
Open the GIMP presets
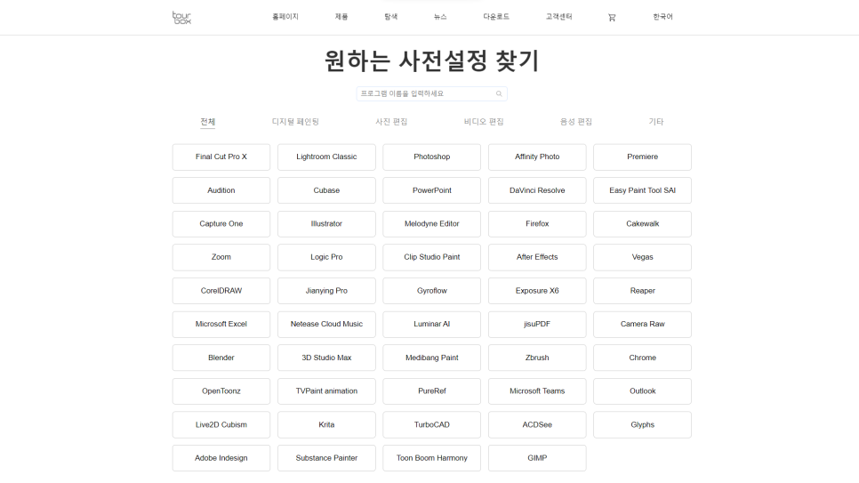point(537,458)
